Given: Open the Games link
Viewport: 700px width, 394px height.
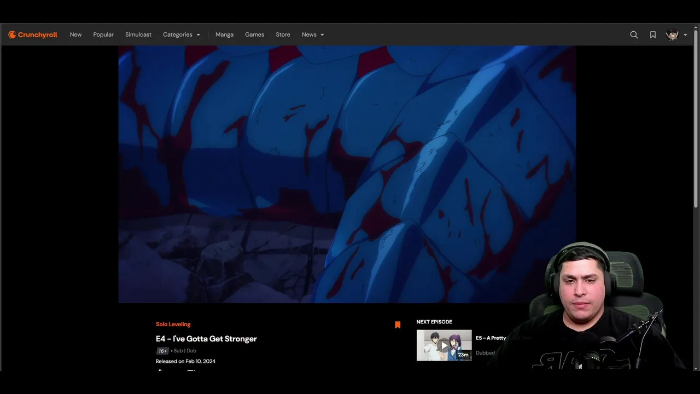Looking at the screenshot, I should pos(254,34).
